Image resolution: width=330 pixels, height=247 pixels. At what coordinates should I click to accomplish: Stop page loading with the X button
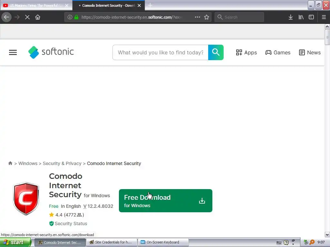pos(27,17)
